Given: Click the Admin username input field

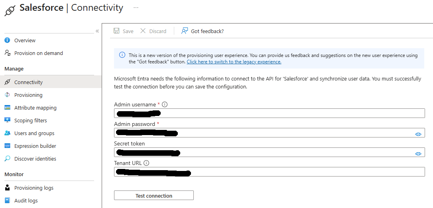Looking at the screenshot, I should click(x=269, y=113).
